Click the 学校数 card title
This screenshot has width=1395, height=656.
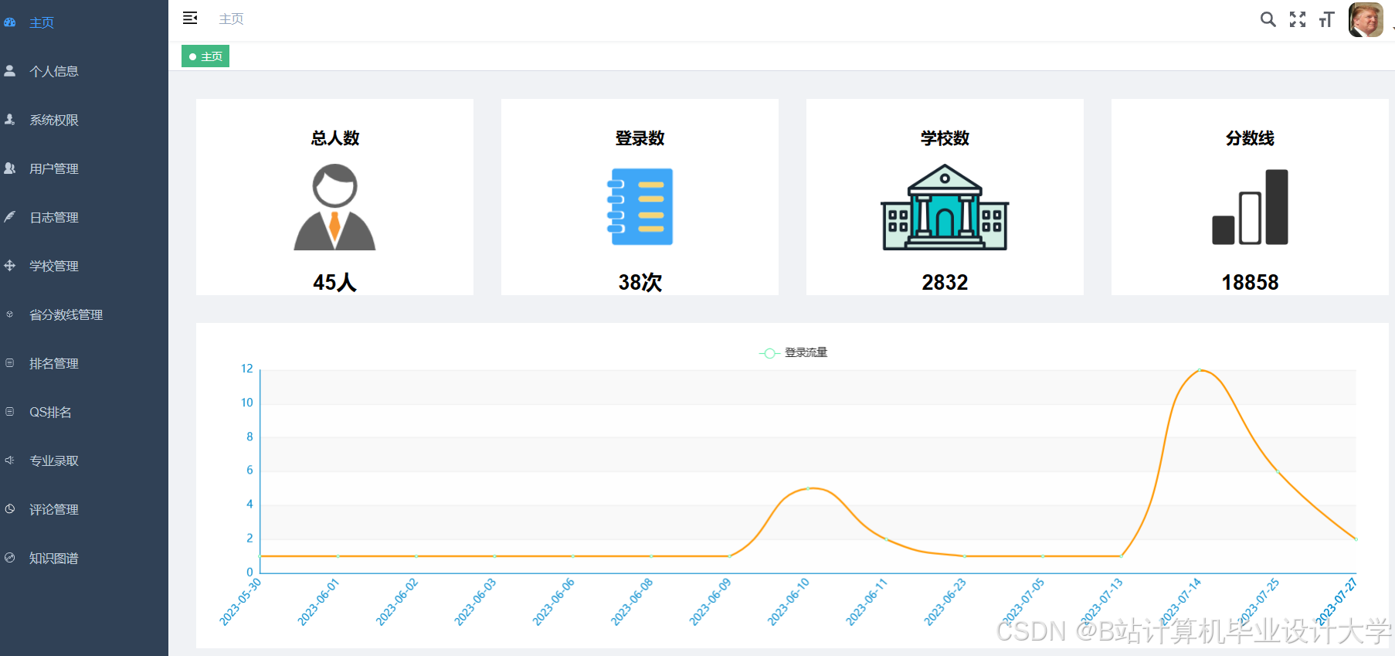click(945, 138)
